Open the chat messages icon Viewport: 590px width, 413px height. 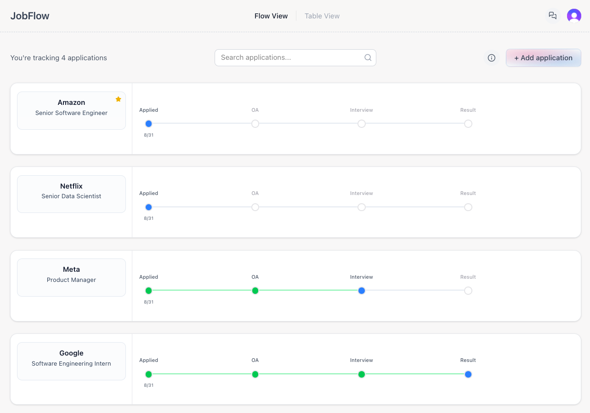pos(553,16)
